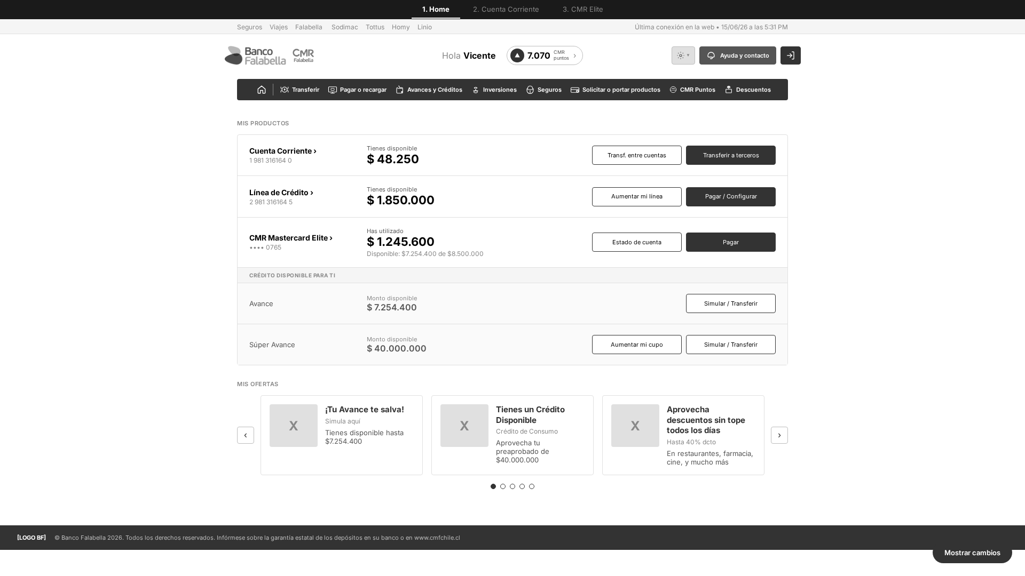The width and height of the screenshot is (1025, 576).
Task: Click Pagar / Configurar button
Action: (731, 197)
